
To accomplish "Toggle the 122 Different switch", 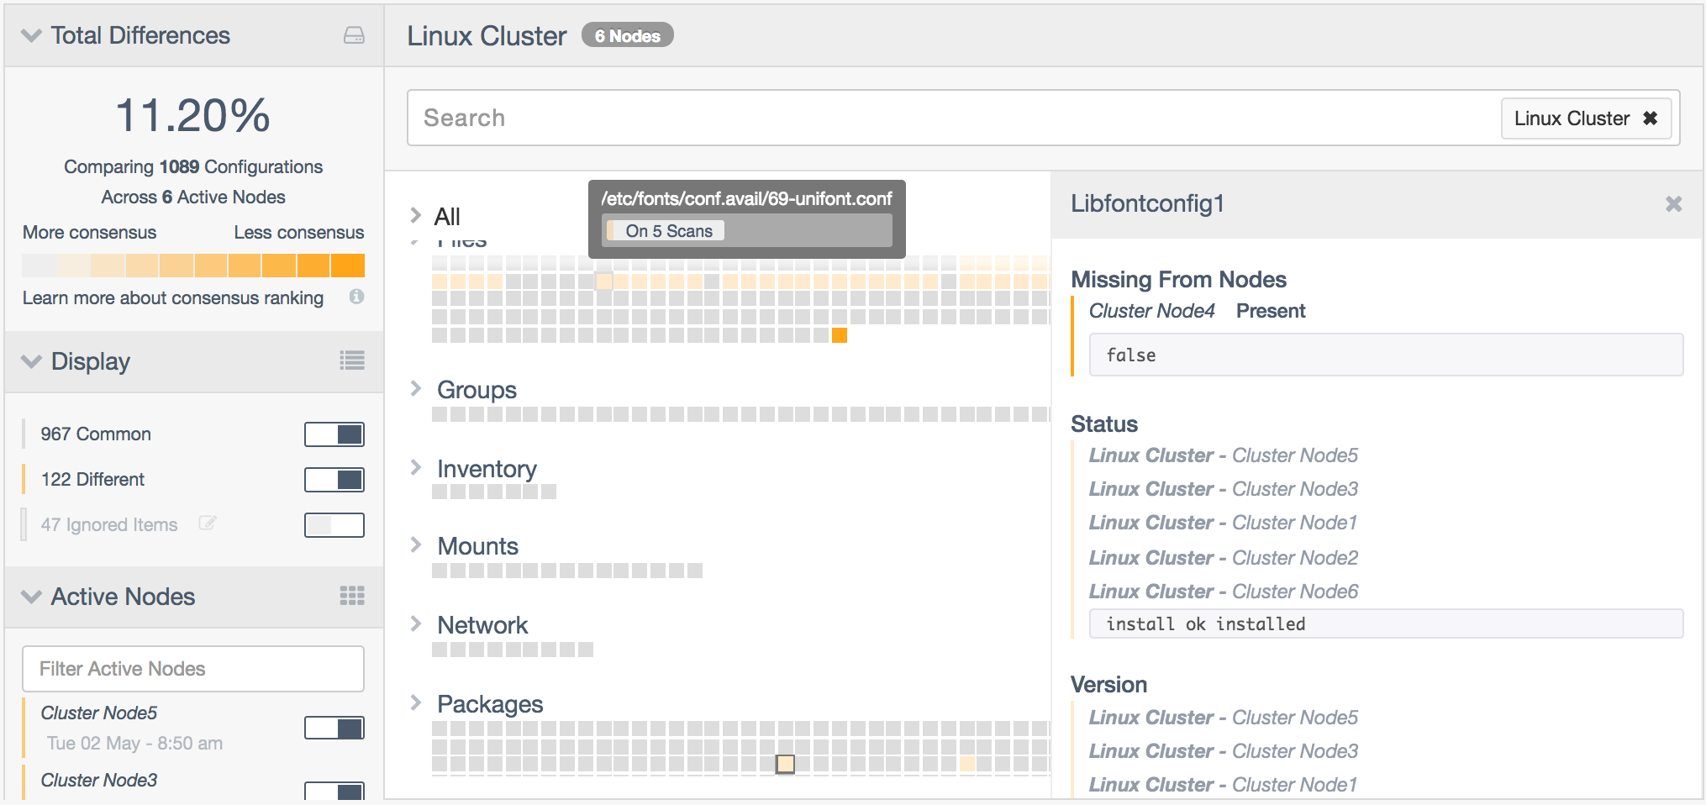I will click(x=334, y=480).
